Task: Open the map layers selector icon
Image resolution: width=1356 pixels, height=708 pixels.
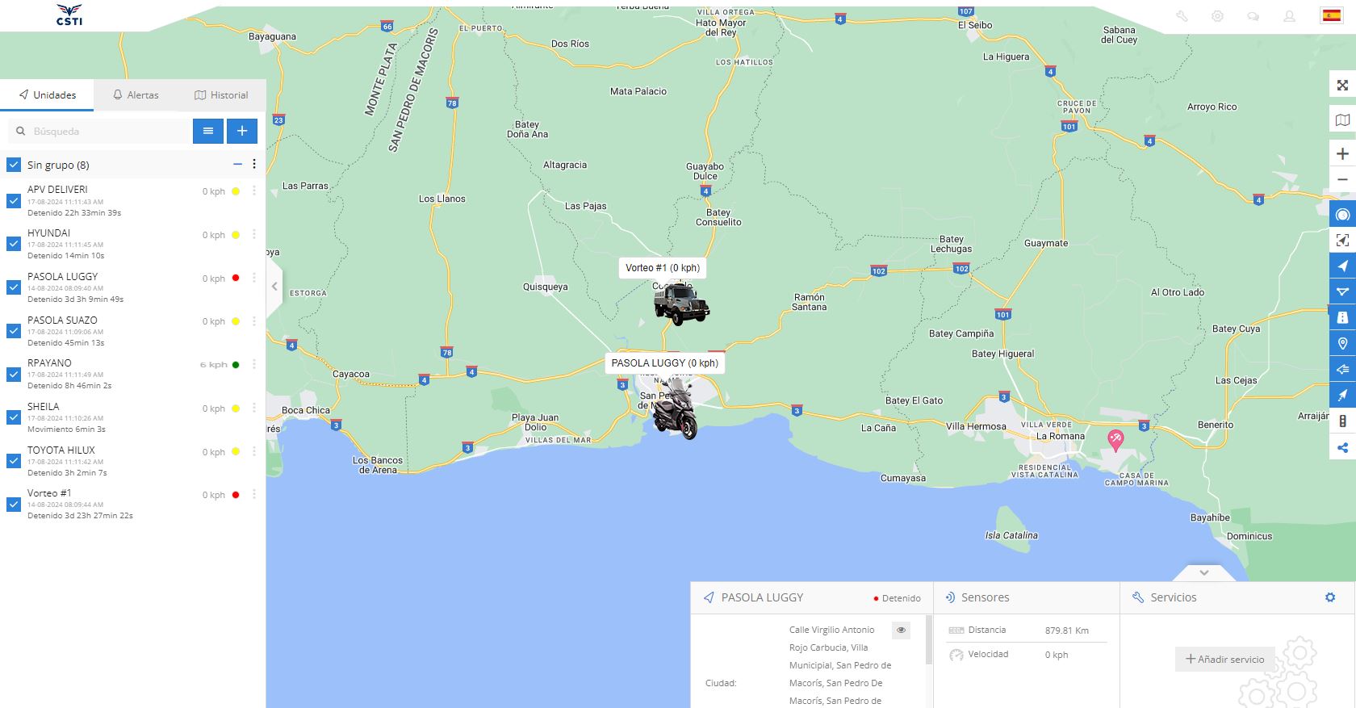Action: click(1342, 120)
